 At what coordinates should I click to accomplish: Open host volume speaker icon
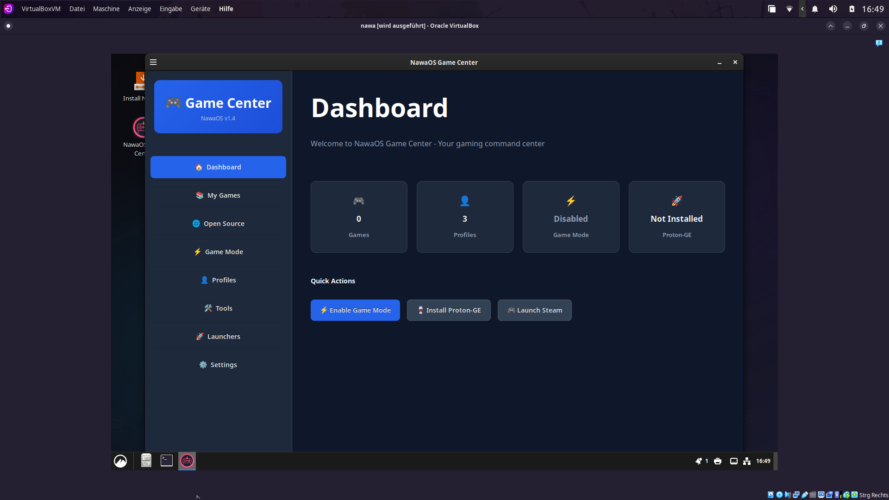pos(833,9)
